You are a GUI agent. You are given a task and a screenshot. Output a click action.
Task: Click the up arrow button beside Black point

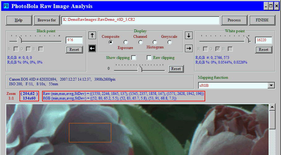[92, 35]
